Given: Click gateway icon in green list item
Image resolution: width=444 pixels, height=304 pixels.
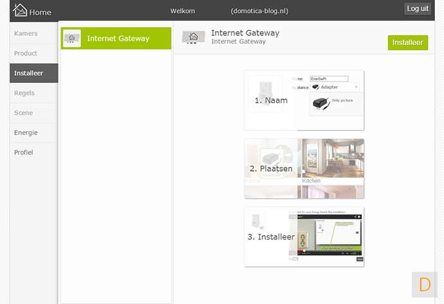Looking at the screenshot, I should click(72, 38).
